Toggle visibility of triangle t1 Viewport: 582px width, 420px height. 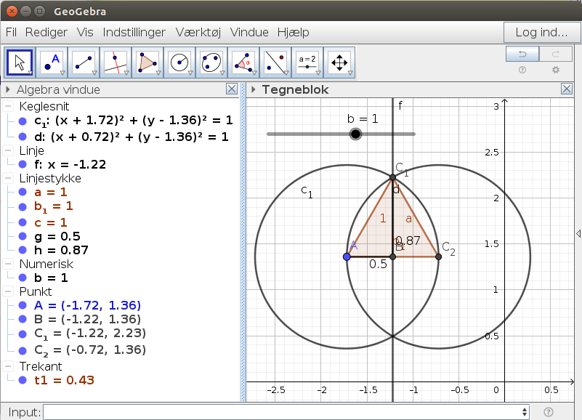[23, 380]
